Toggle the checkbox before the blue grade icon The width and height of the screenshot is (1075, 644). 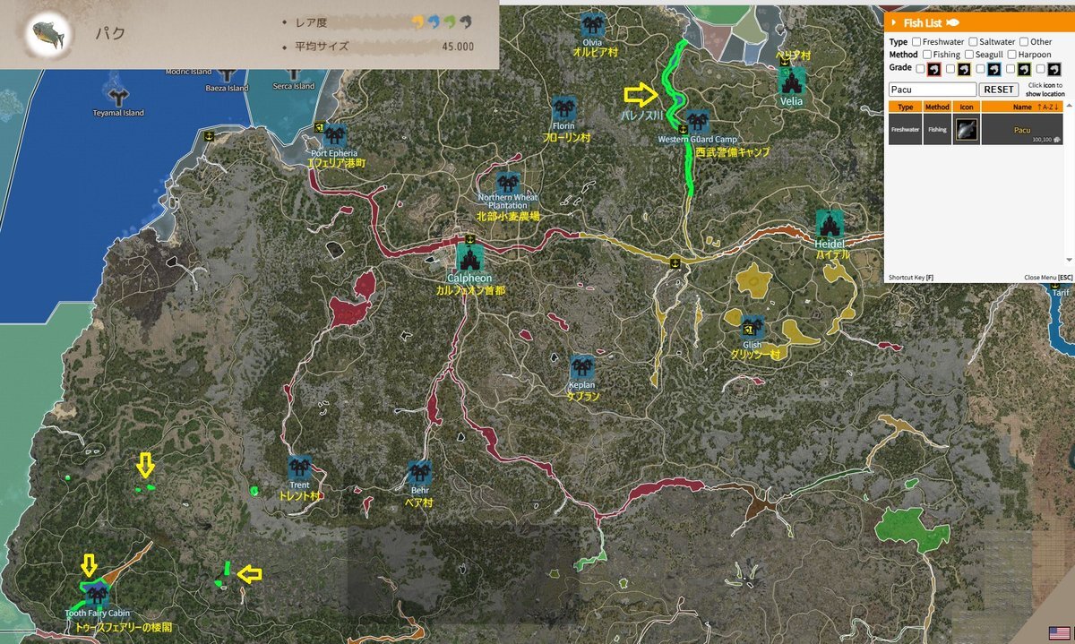[981, 68]
